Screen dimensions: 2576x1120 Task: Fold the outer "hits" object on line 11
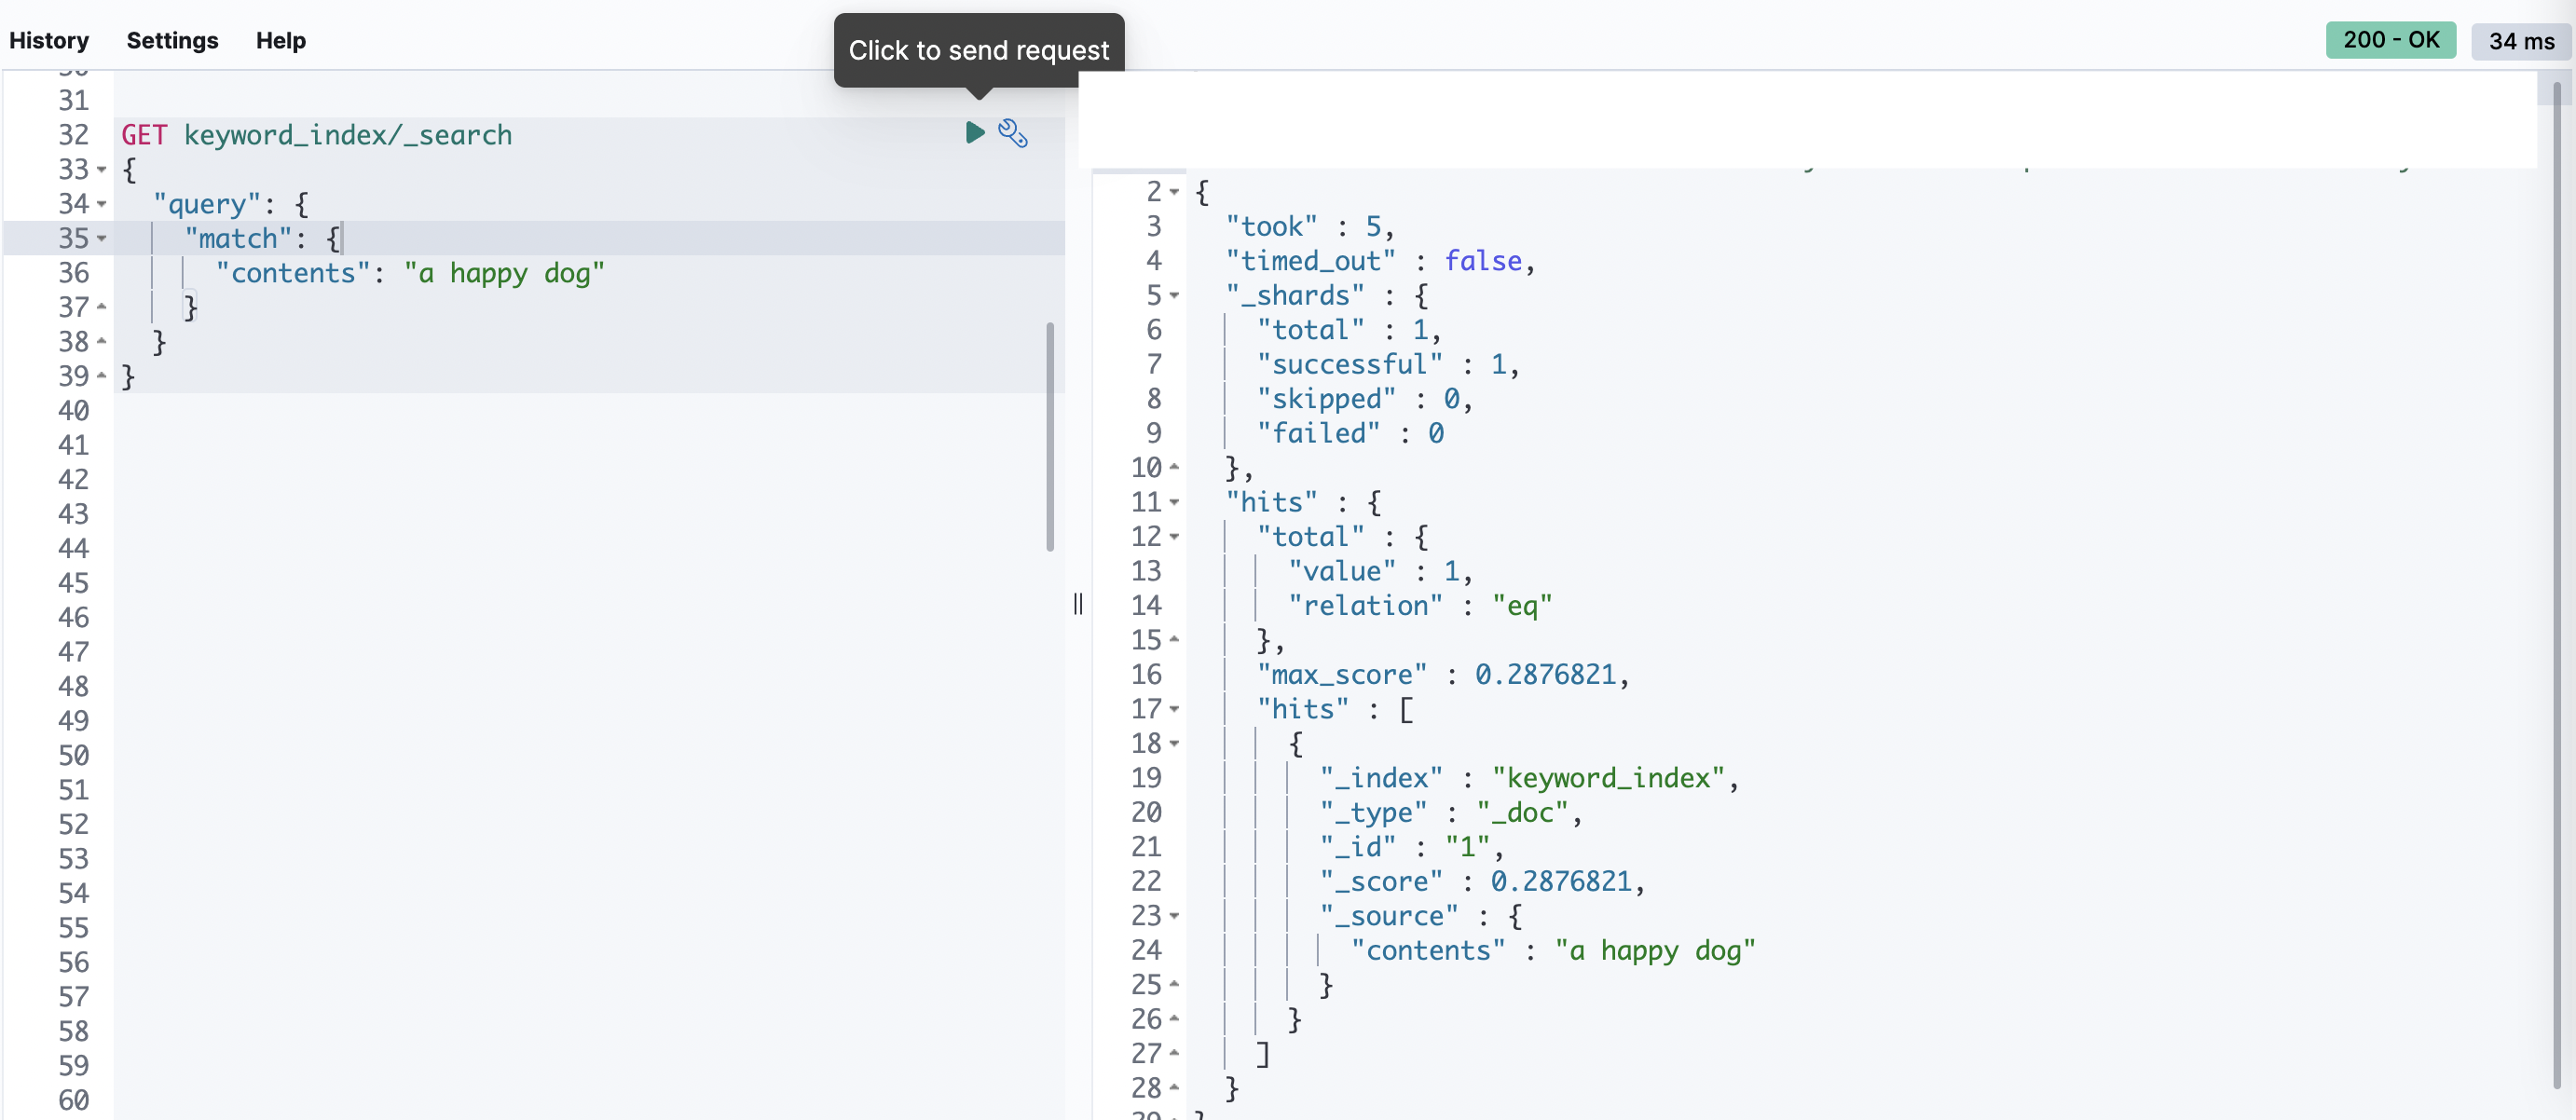click(x=1174, y=503)
